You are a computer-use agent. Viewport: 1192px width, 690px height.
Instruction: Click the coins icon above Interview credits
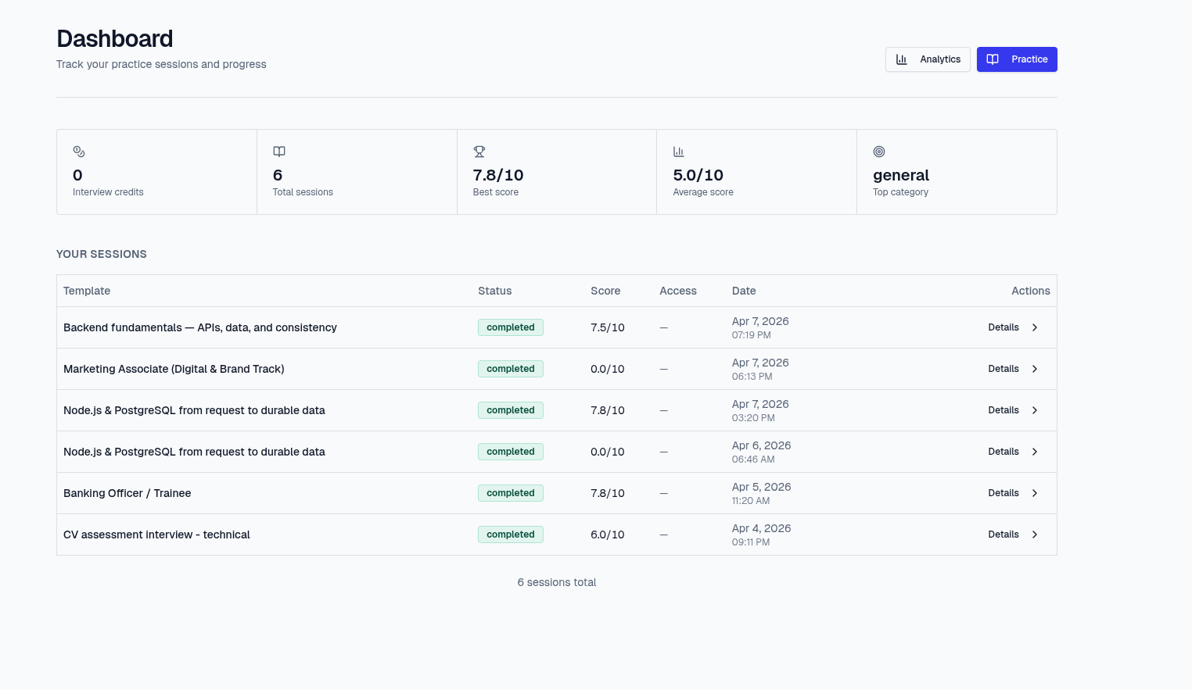point(79,152)
